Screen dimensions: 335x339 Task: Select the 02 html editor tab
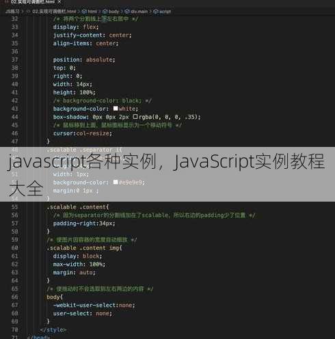(32, 2)
